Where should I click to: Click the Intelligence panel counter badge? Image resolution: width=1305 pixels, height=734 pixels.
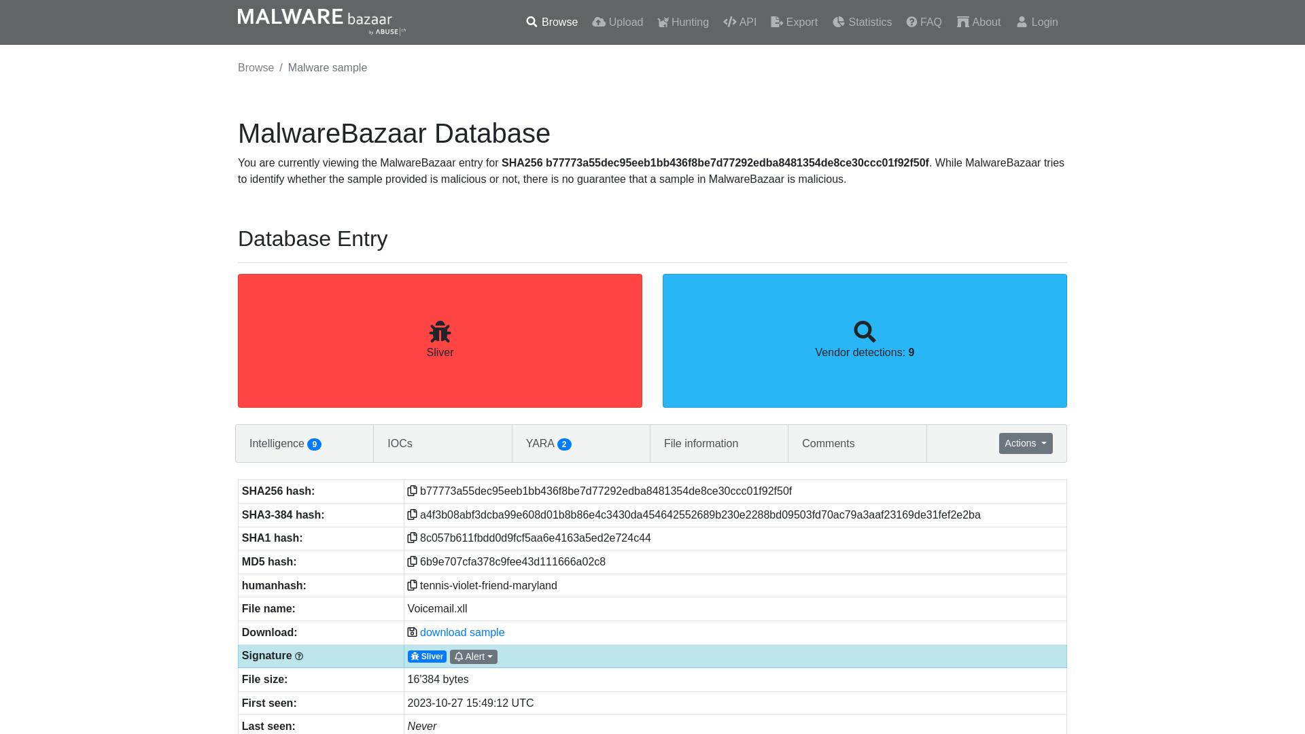click(314, 444)
